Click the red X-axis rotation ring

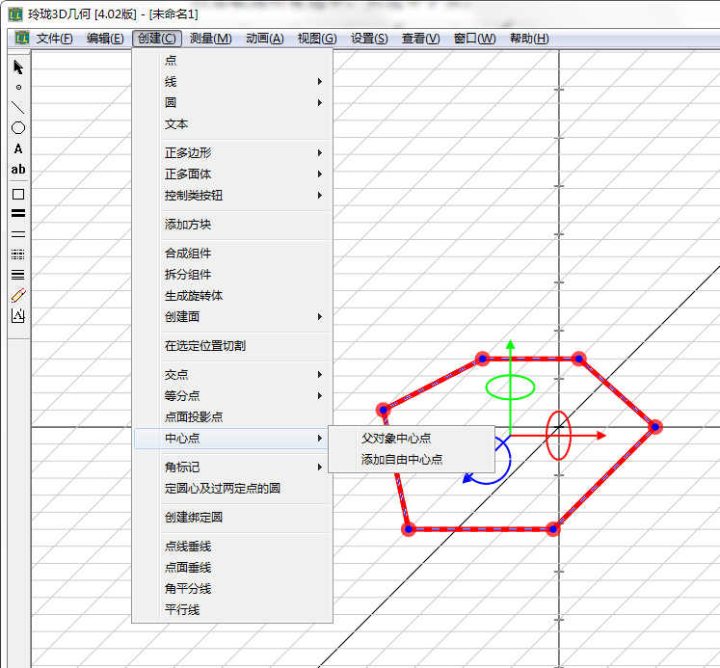pyautogui.click(x=559, y=436)
